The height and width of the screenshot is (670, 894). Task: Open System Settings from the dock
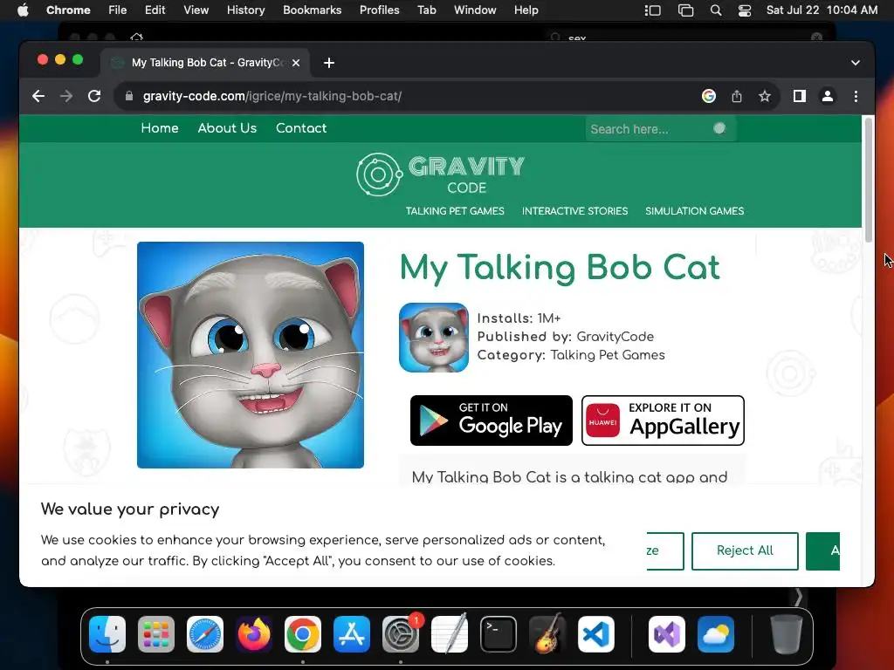click(x=401, y=633)
